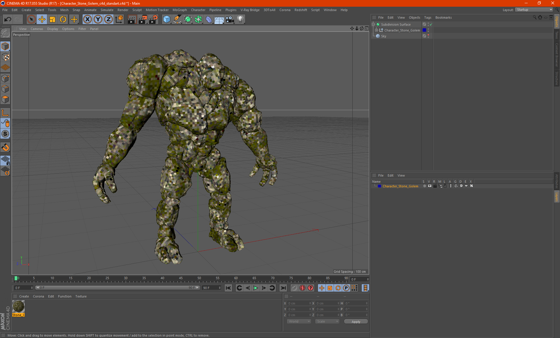Screen dimensions: 560x338
Task: Toggle Sky object visibility dots
Action: pos(428,36)
